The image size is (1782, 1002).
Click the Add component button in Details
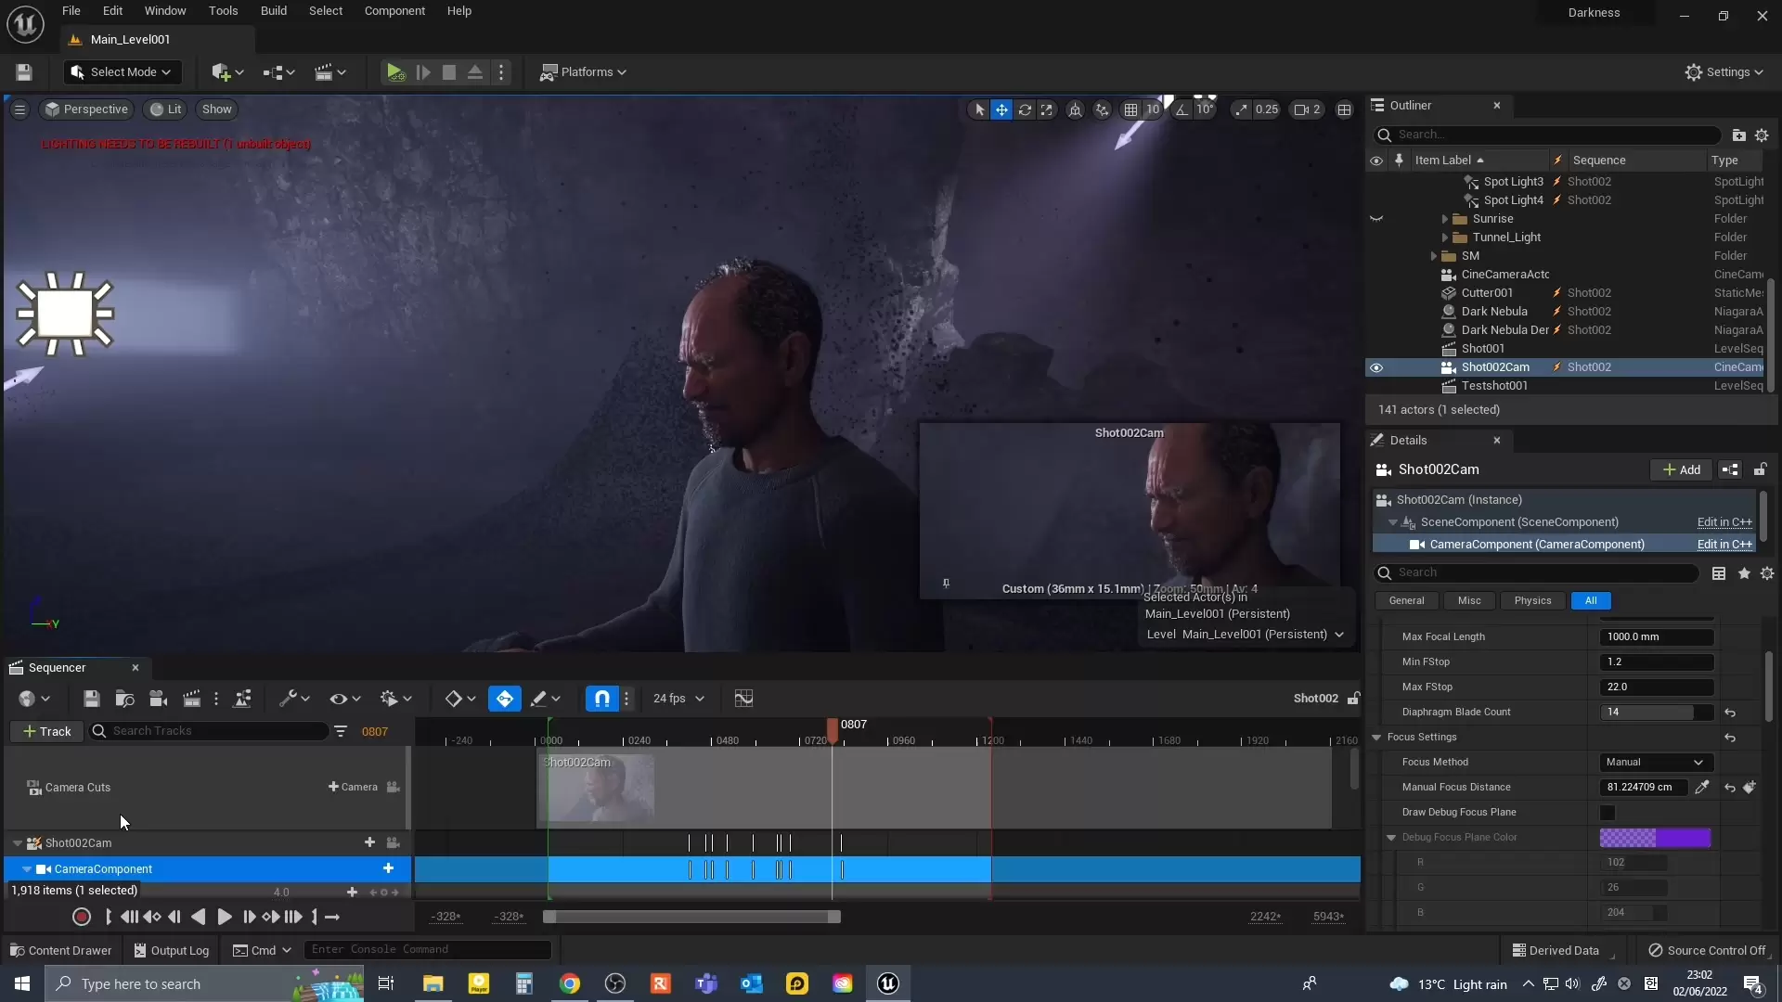point(1682,470)
